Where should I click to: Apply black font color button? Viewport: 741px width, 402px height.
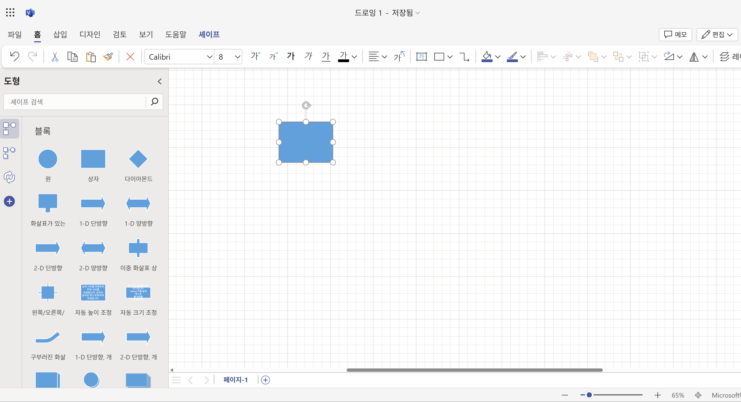coord(344,56)
